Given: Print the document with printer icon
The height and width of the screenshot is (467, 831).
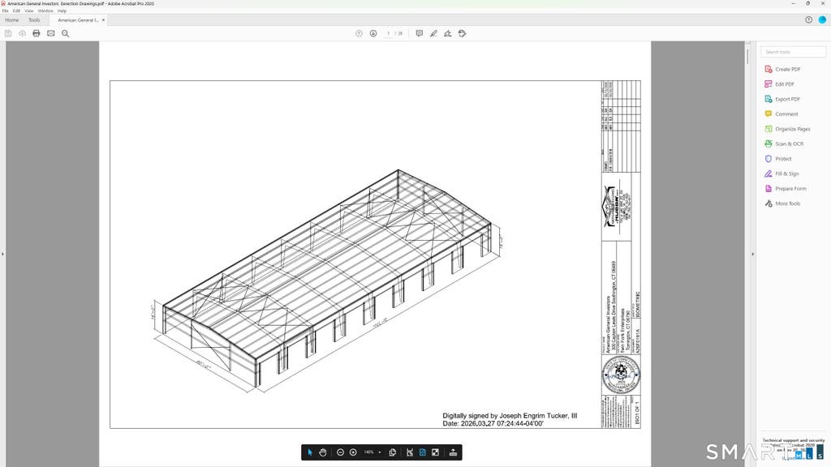Looking at the screenshot, I should [x=36, y=33].
